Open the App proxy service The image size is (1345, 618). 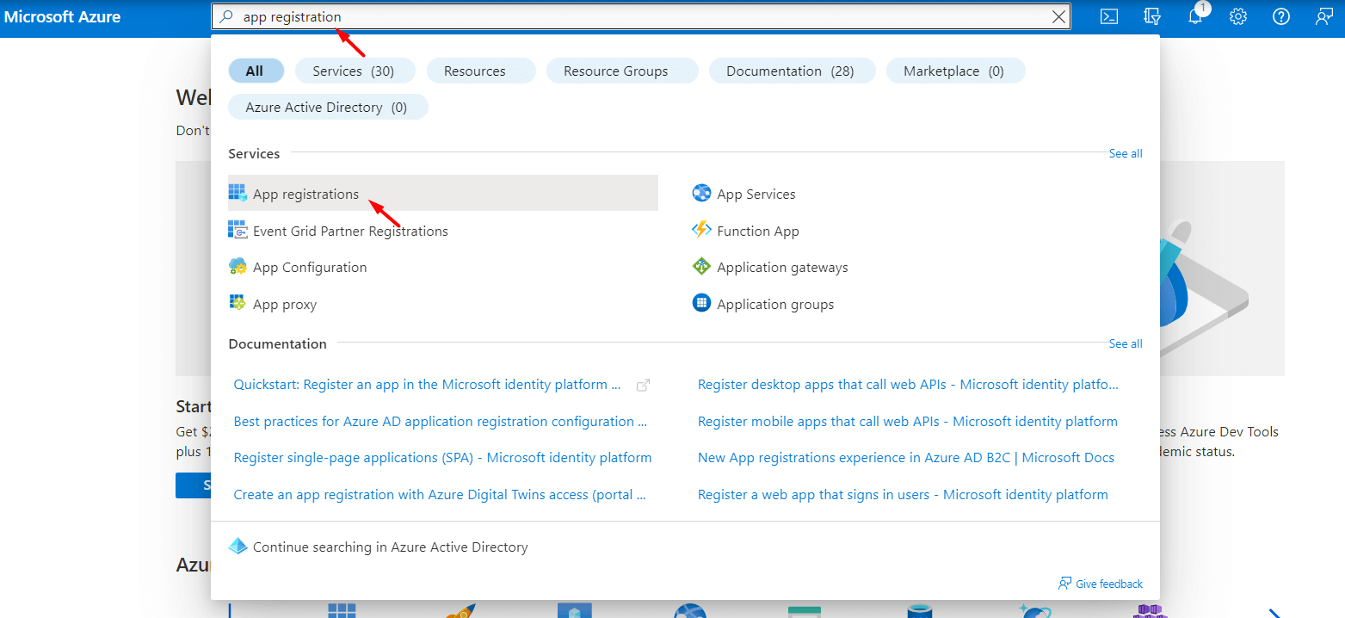point(284,303)
